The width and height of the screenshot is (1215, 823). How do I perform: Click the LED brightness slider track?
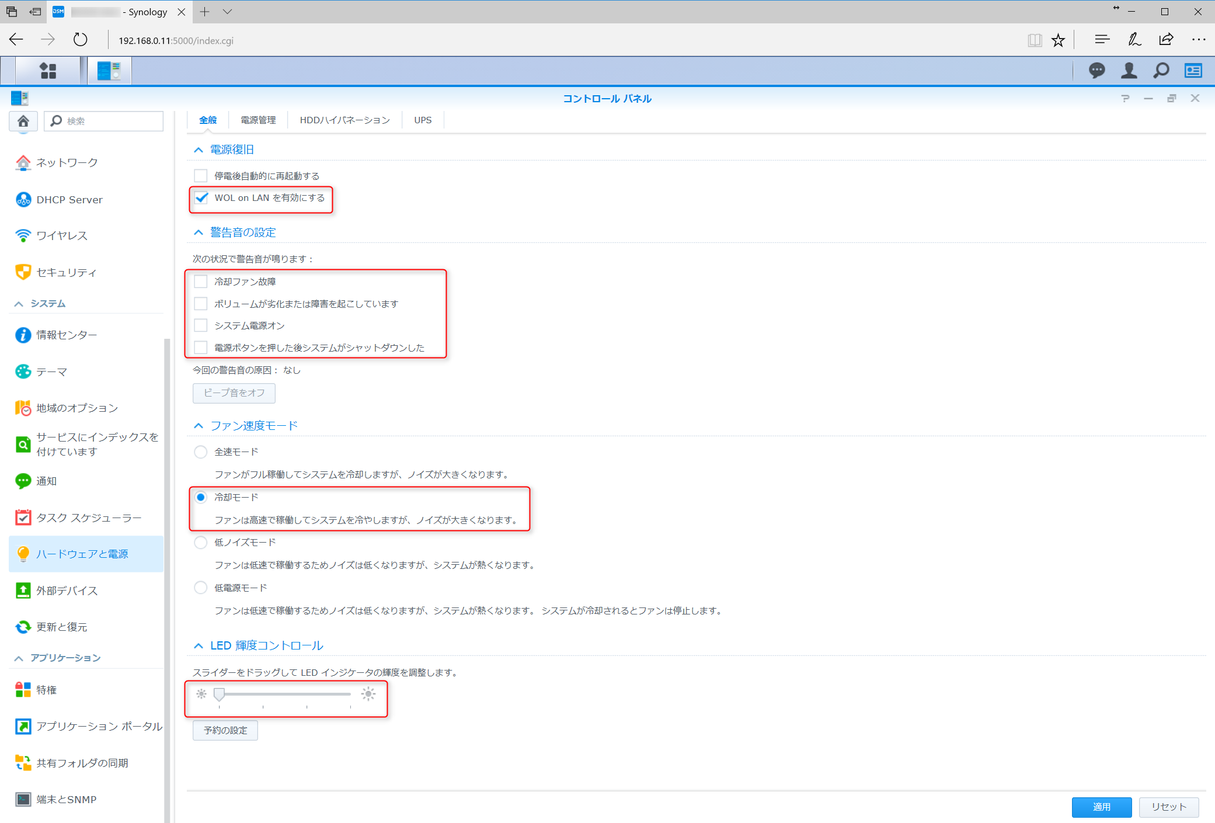click(286, 694)
